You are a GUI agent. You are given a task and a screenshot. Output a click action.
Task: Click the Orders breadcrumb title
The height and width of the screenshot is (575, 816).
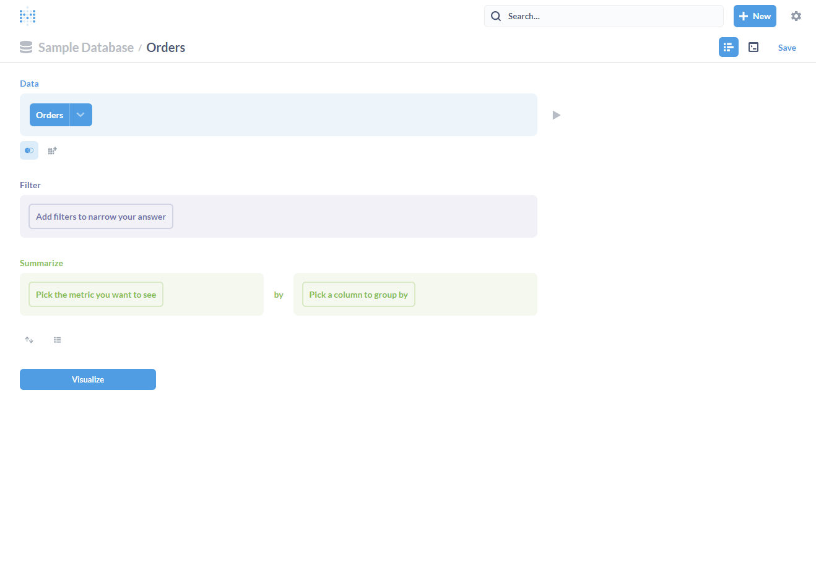pos(166,48)
